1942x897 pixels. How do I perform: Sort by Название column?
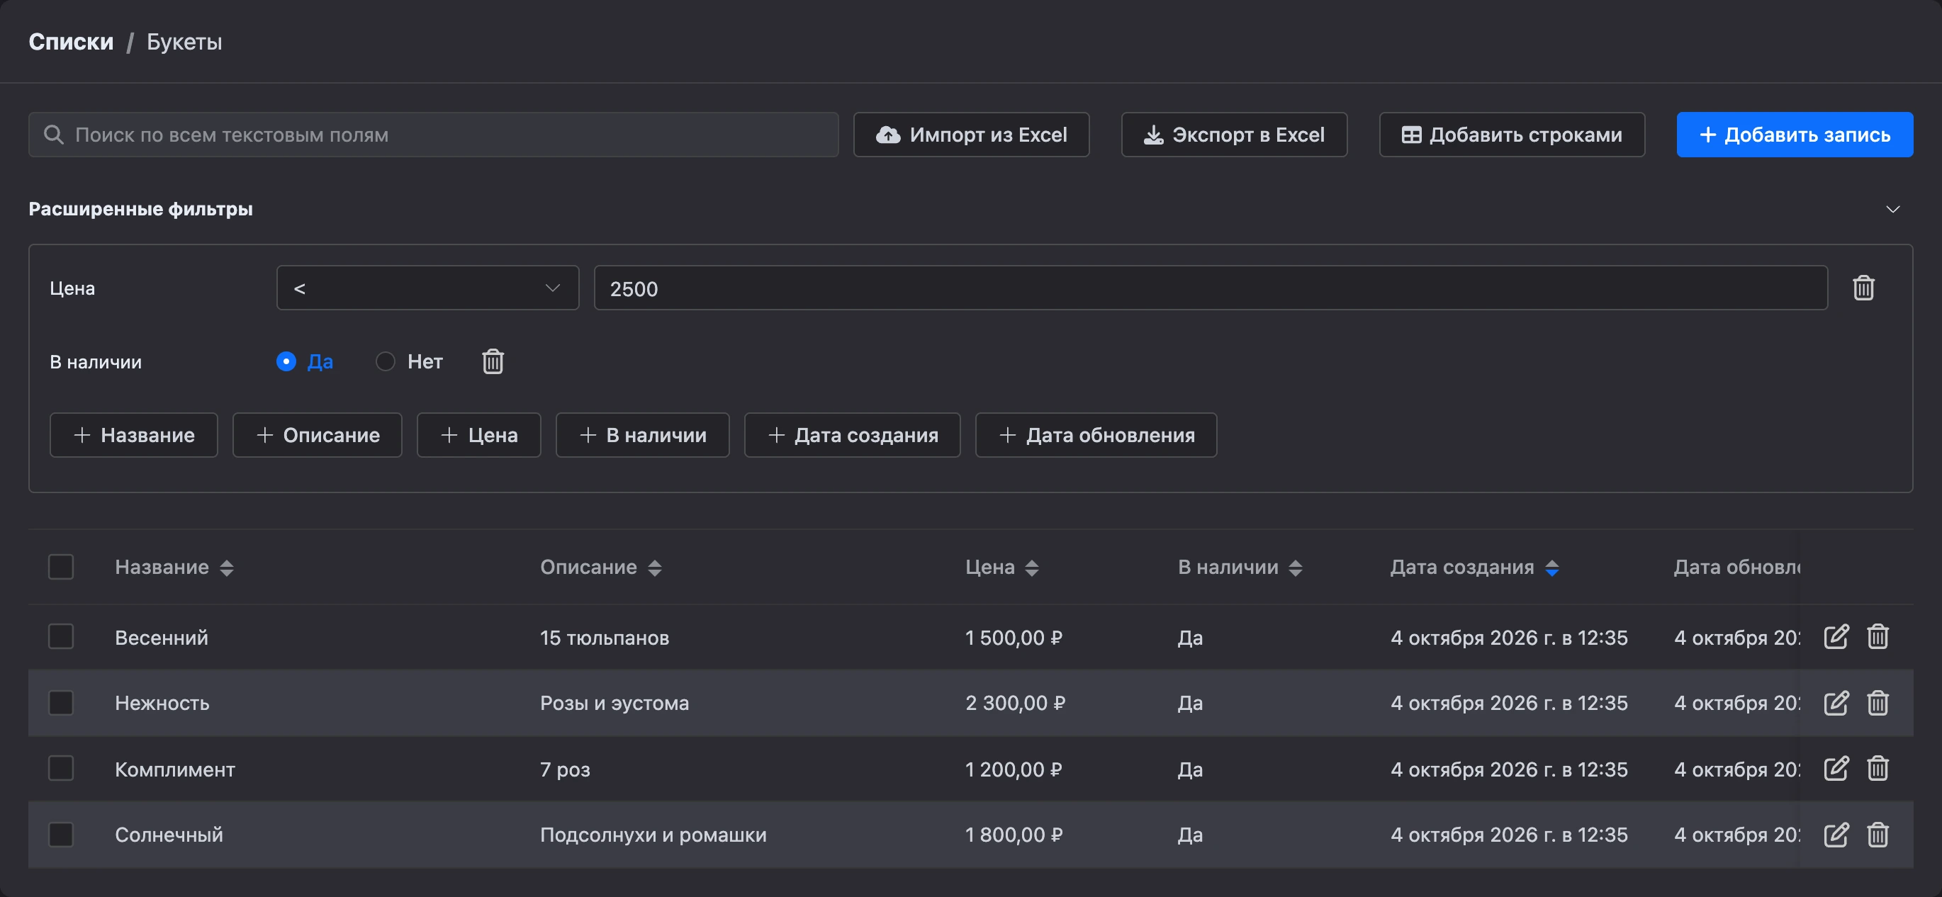tap(226, 568)
